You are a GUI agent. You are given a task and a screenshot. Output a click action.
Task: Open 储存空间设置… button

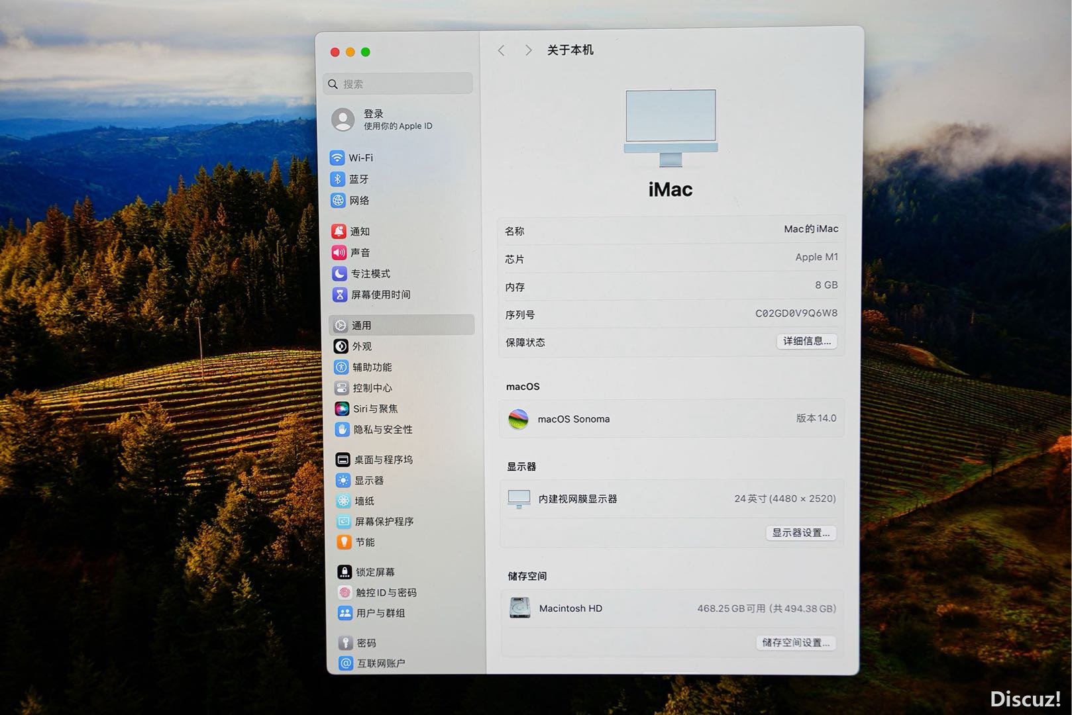pyautogui.click(x=795, y=642)
